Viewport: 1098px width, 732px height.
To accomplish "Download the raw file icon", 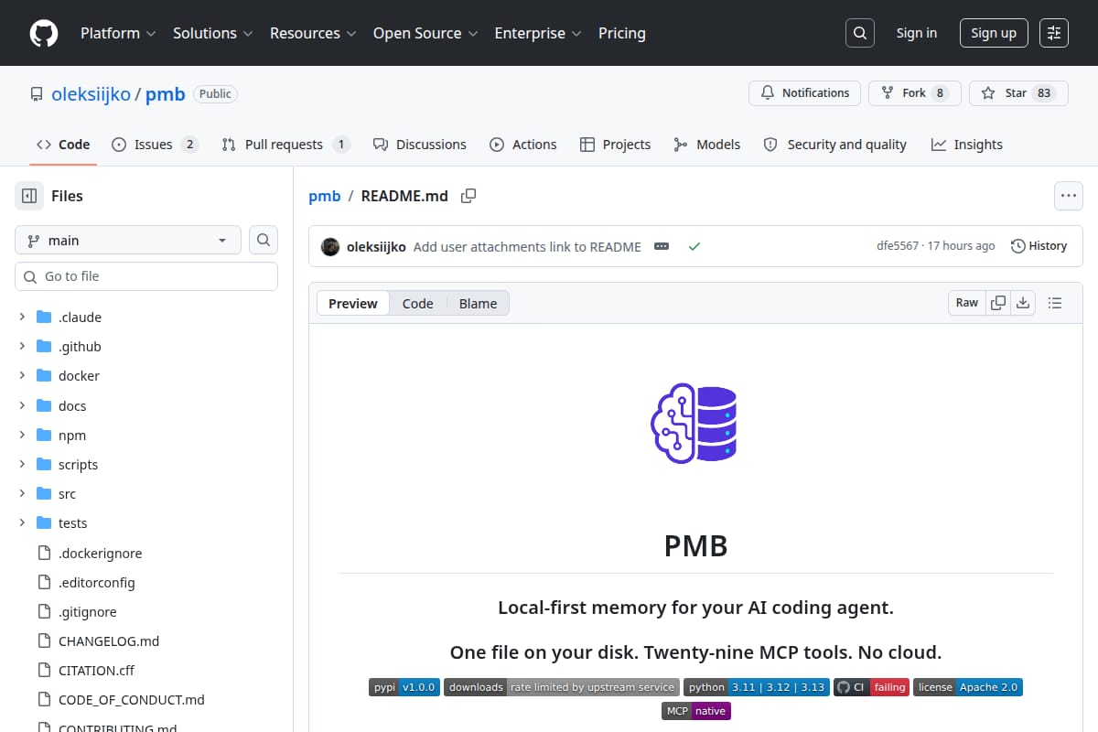I will [x=1023, y=303].
